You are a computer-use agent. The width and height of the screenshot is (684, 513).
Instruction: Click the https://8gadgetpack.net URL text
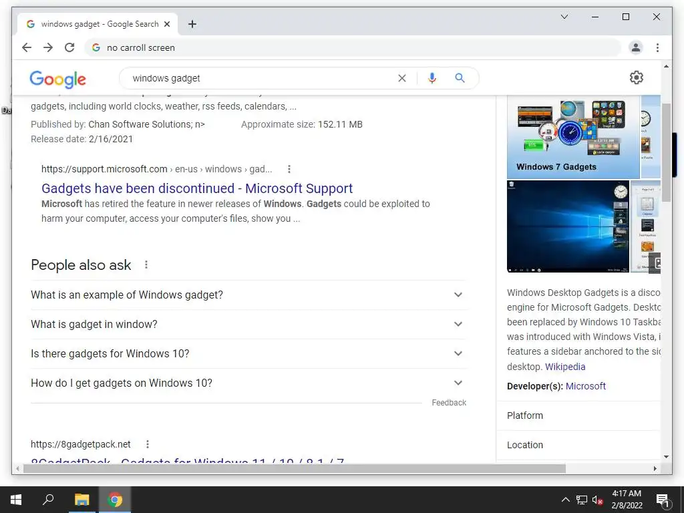80,444
